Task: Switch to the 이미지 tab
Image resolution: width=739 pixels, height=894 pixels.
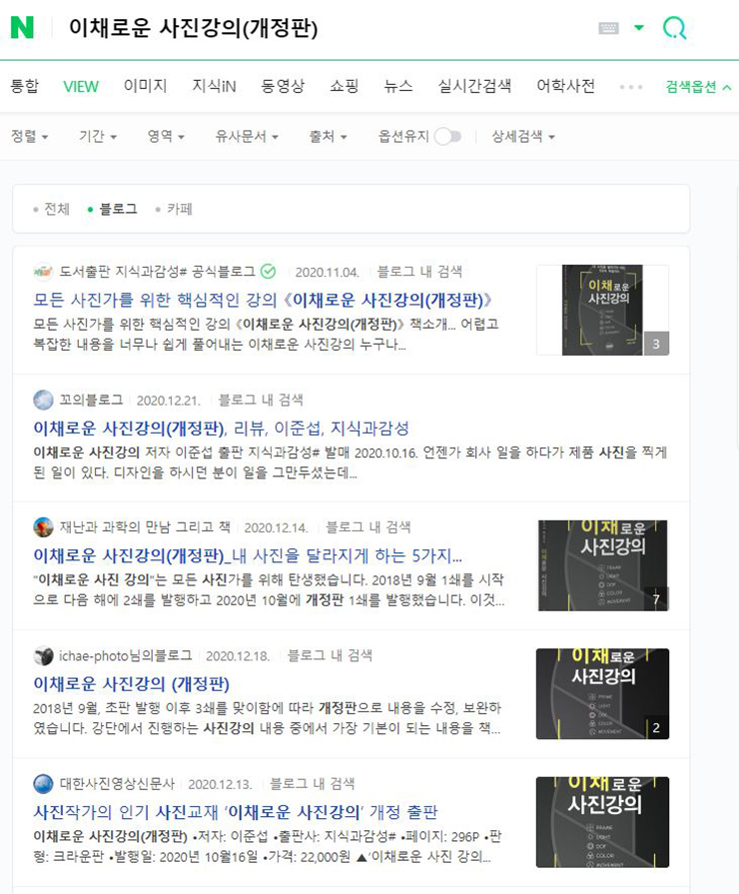Action: coord(146,86)
